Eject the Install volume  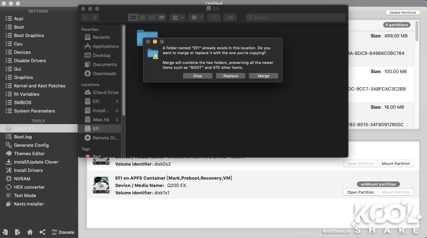(x=117, y=110)
